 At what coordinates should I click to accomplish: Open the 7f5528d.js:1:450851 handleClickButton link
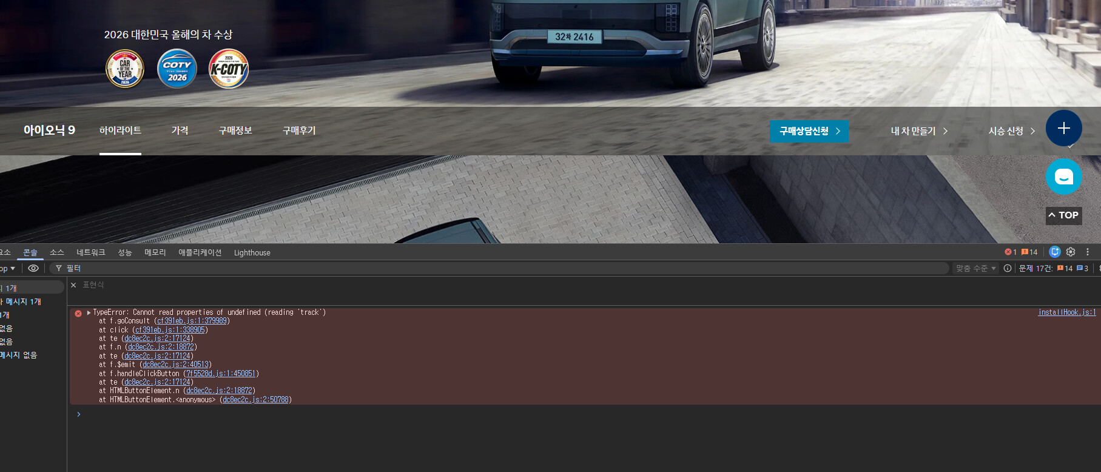221,374
